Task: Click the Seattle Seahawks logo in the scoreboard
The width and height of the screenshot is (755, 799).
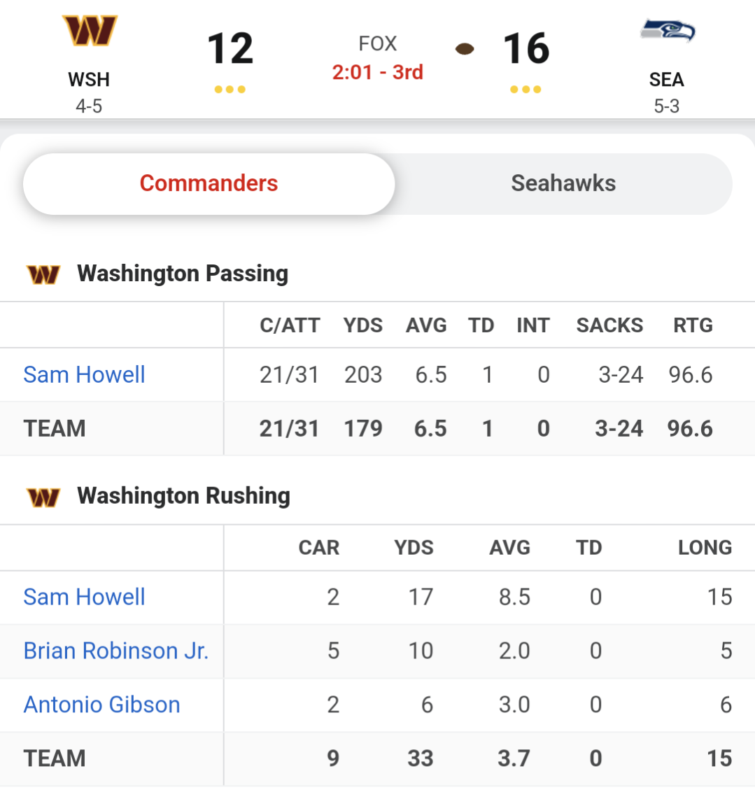Action: pyautogui.click(x=668, y=30)
